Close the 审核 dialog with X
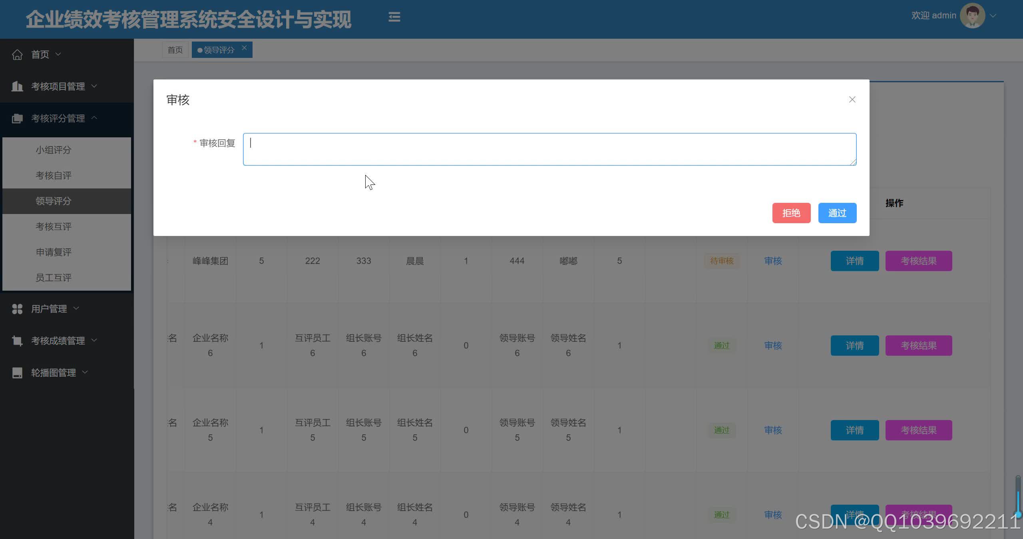 [x=852, y=99]
